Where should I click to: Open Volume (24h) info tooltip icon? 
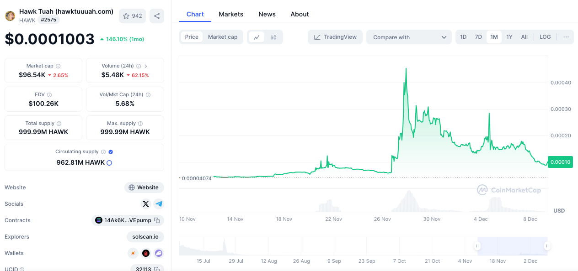139,66
